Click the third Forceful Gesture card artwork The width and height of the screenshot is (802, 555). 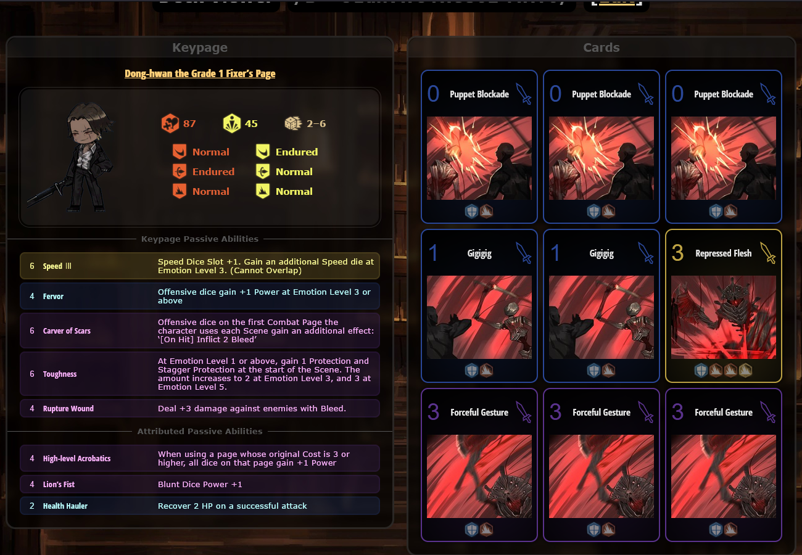[724, 476]
